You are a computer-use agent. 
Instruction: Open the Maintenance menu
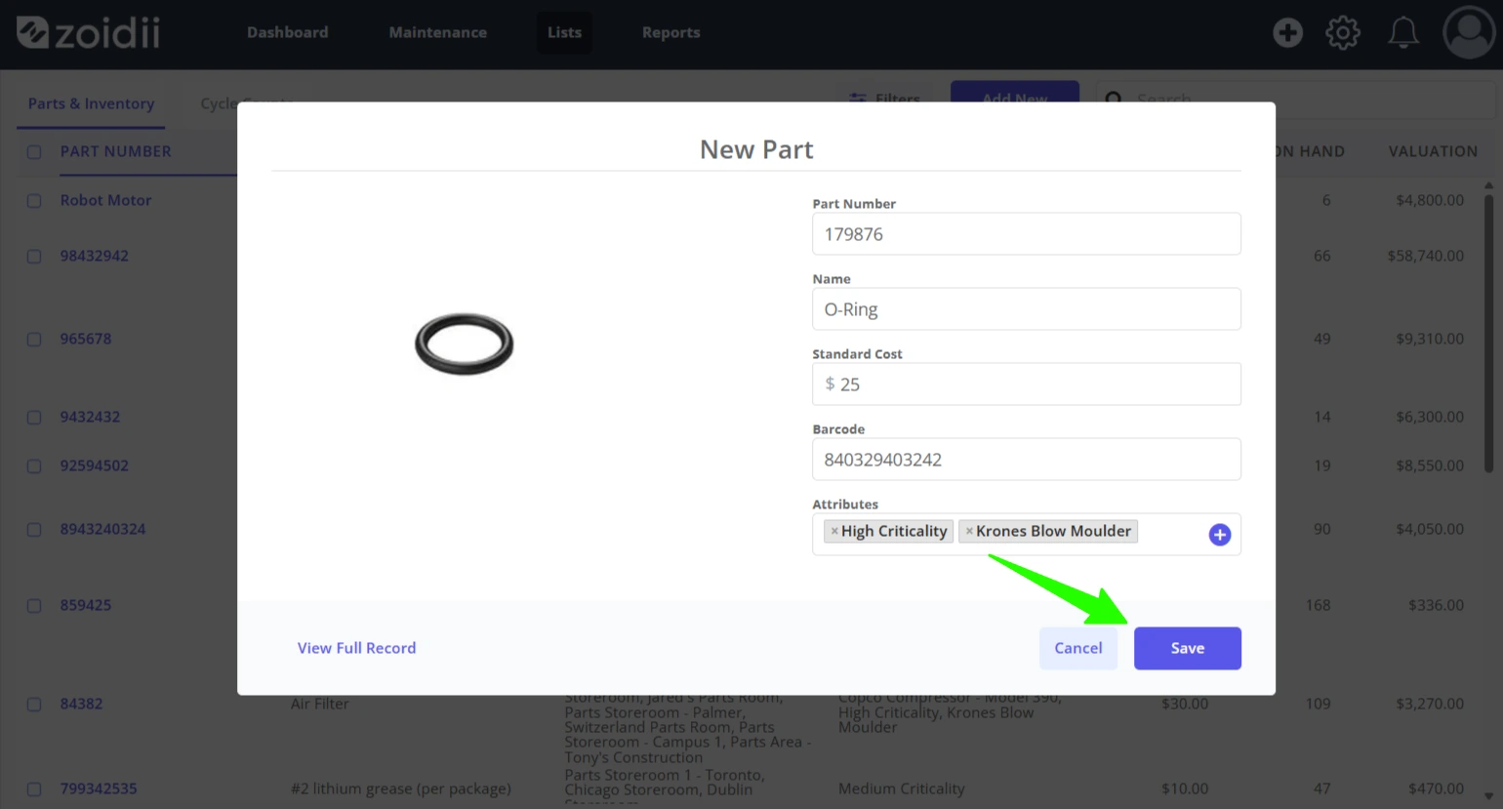(x=437, y=32)
